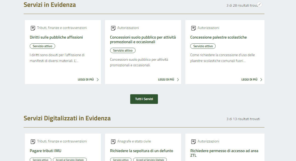Click chevron arrow in Concessione palestre scolastiche card
Viewport: 296px width, 161px height.
(x=261, y=79)
